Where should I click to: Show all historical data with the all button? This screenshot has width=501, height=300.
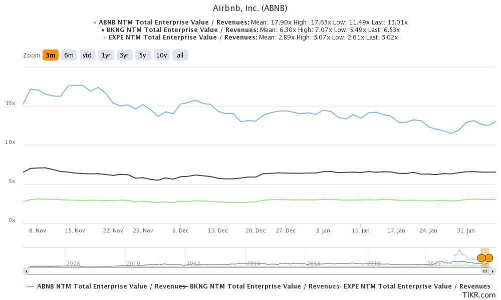pyautogui.click(x=180, y=55)
